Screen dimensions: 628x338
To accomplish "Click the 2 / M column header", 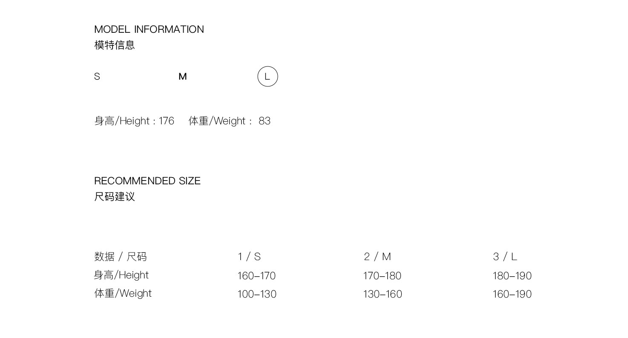I will [377, 257].
